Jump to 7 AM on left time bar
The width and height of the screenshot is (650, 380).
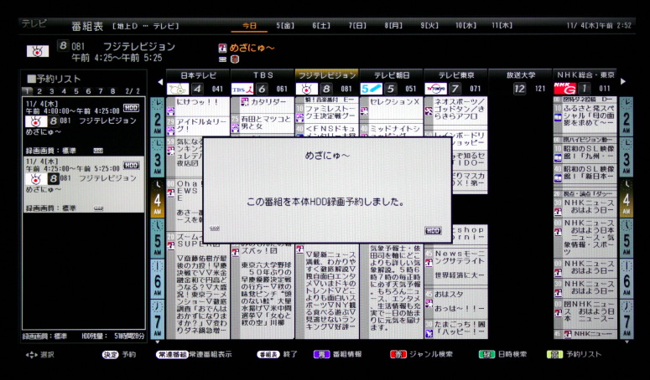(157, 319)
